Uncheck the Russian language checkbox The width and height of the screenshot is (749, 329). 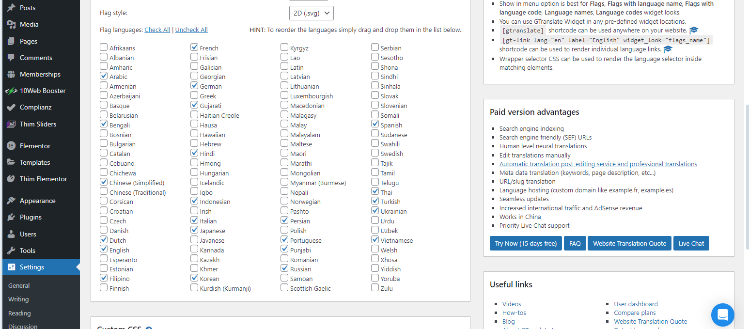pos(284,268)
